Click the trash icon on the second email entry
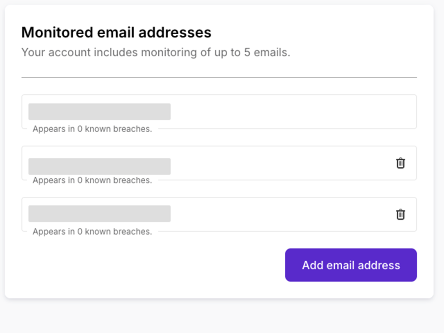 [400, 163]
